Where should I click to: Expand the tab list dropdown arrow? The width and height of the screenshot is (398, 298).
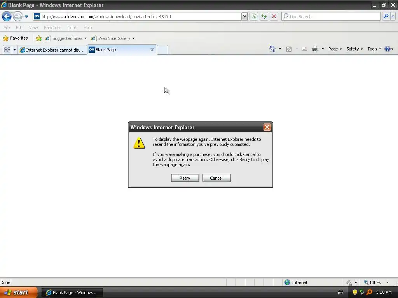tap(14, 50)
